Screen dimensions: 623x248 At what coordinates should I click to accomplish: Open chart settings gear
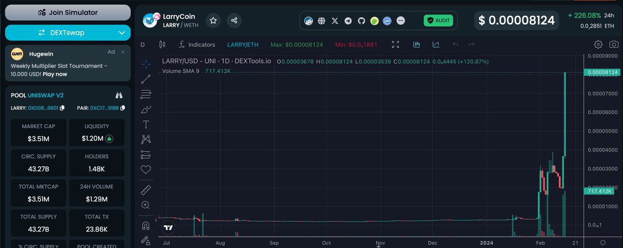(x=598, y=45)
